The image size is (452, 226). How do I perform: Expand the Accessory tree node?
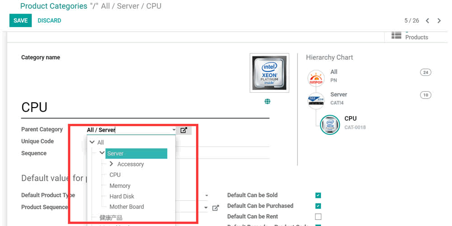click(111, 164)
